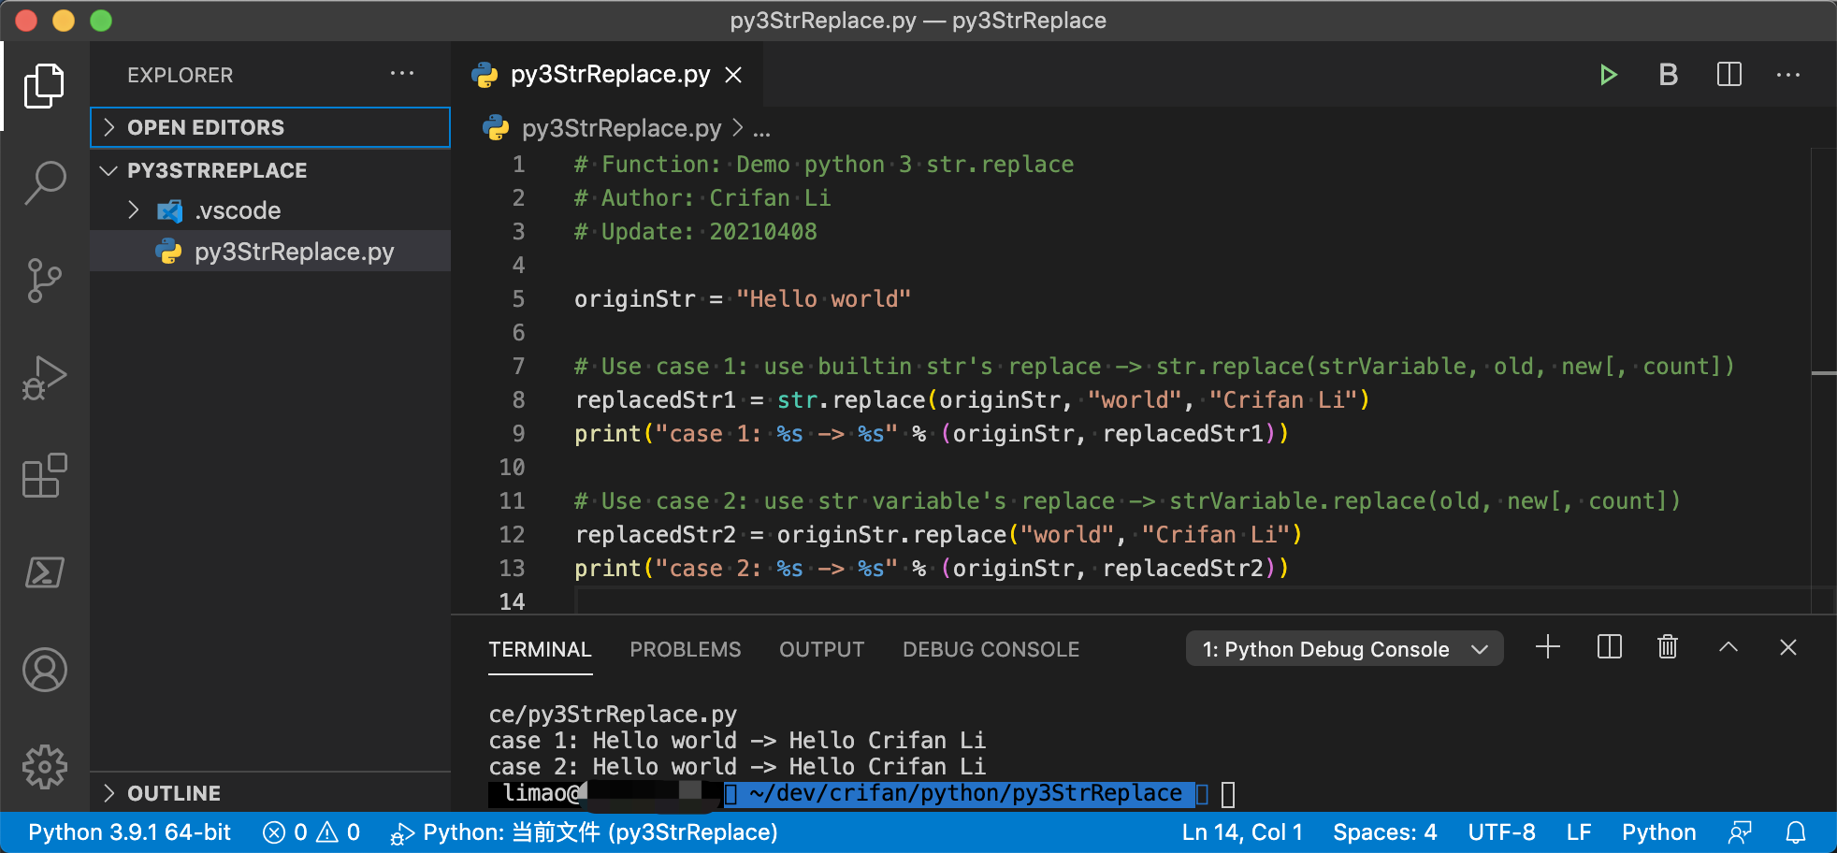Expand the OUTLINE section

pos(270,793)
